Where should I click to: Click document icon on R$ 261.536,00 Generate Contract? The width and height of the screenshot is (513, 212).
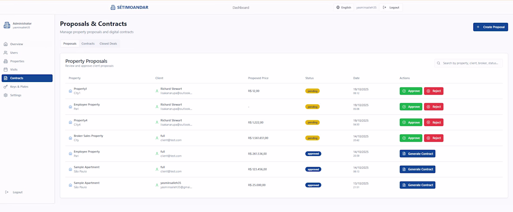tap(404, 154)
